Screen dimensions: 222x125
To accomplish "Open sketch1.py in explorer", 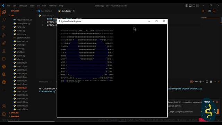I will tap(22, 62).
